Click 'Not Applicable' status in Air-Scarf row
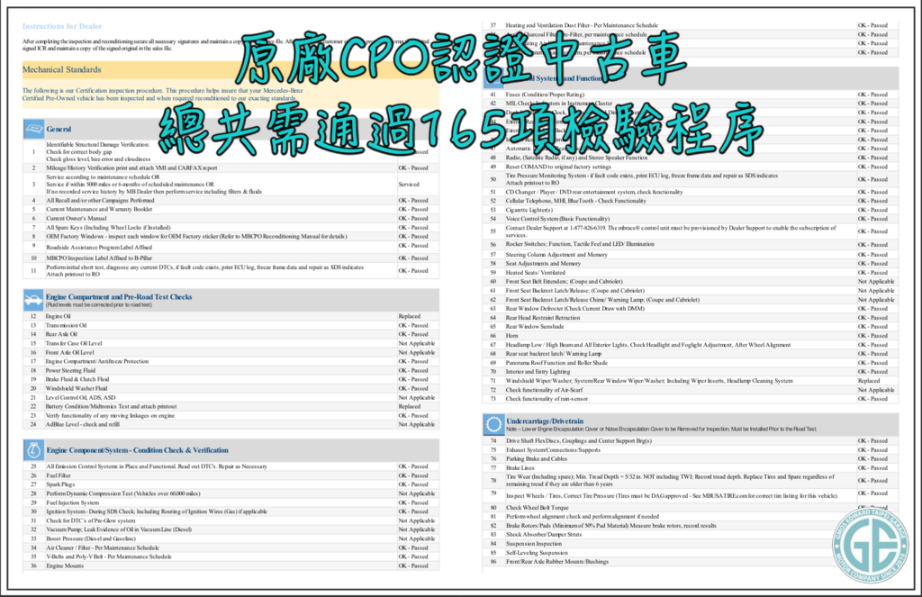Image resolution: width=922 pixels, height=597 pixels. click(876, 390)
